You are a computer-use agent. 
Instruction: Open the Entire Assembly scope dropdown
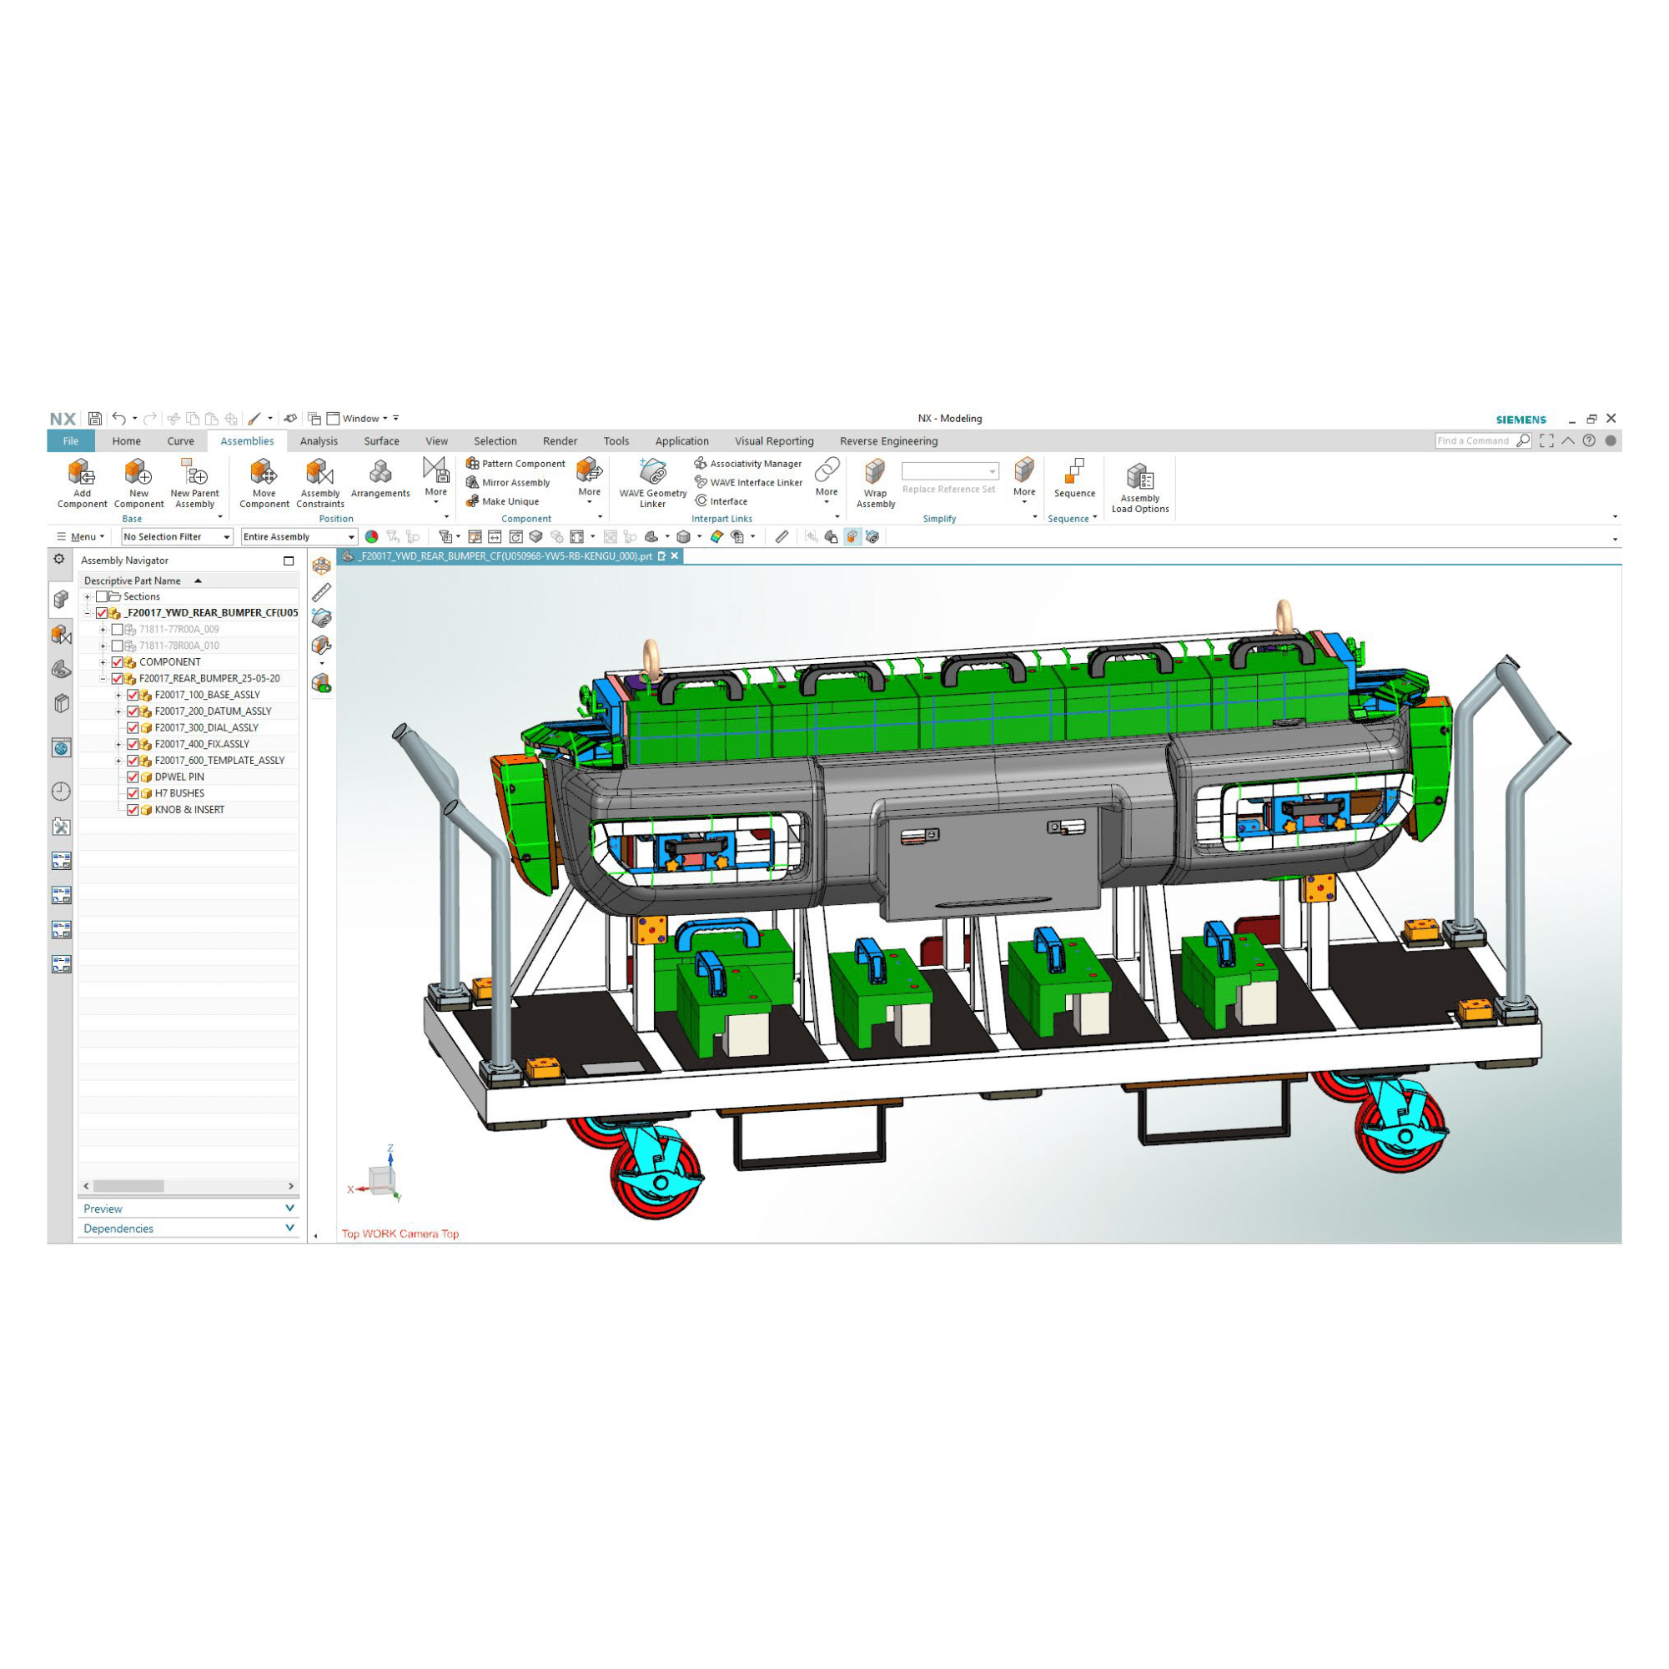299,536
